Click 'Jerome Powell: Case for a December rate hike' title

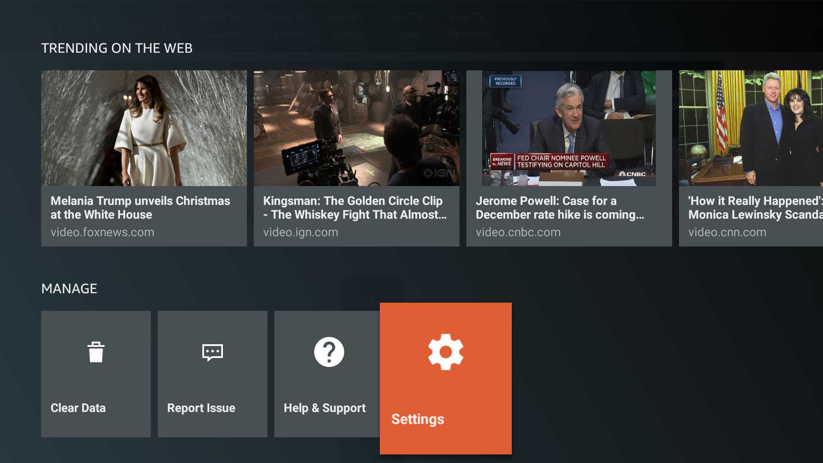560,207
